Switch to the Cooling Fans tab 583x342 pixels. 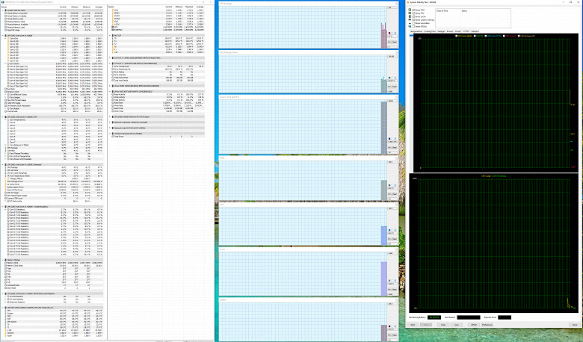pyautogui.click(x=430, y=31)
